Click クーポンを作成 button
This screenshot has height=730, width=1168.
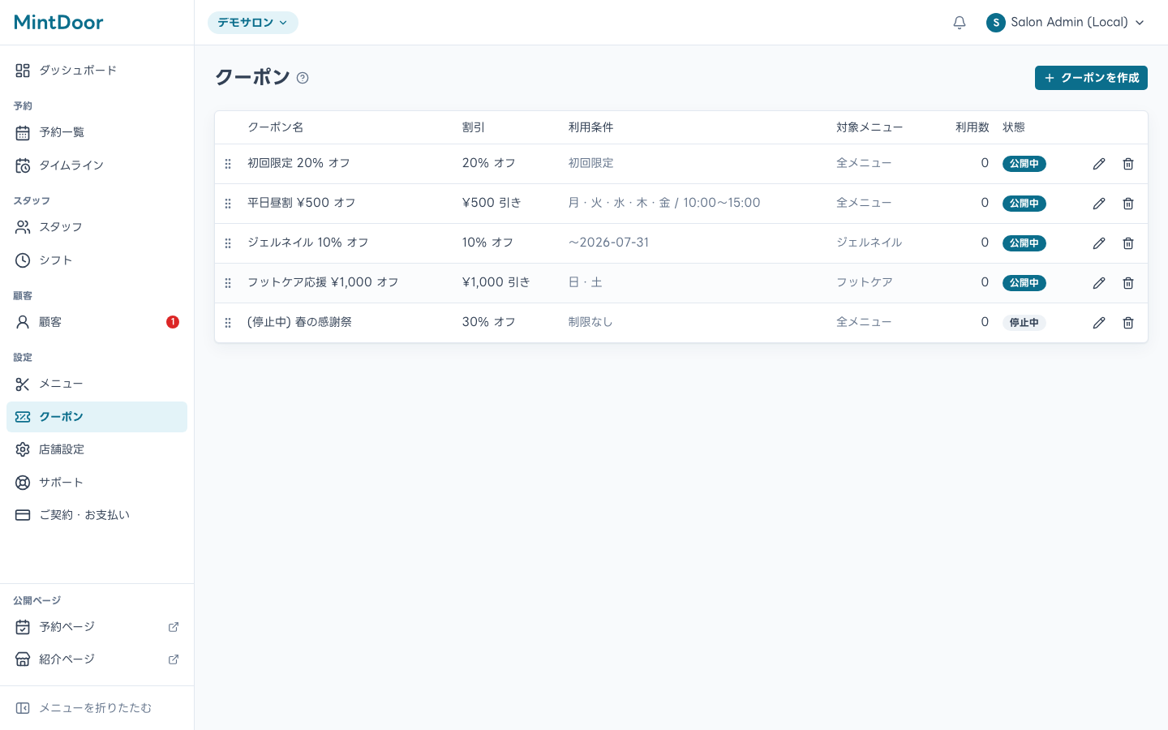tap(1091, 78)
